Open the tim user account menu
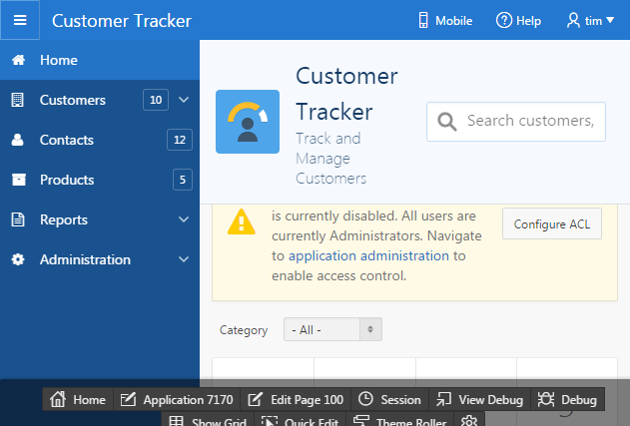This screenshot has height=426, width=630. pyautogui.click(x=589, y=20)
